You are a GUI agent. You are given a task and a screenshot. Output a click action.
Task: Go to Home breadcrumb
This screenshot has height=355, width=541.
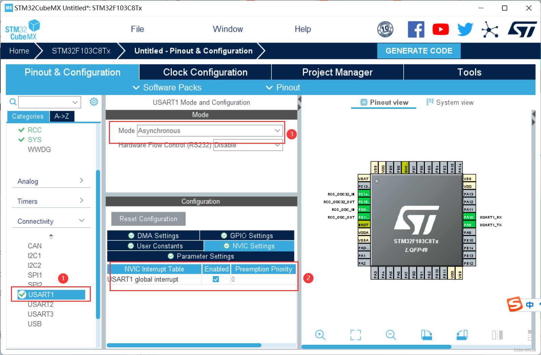[19, 51]
